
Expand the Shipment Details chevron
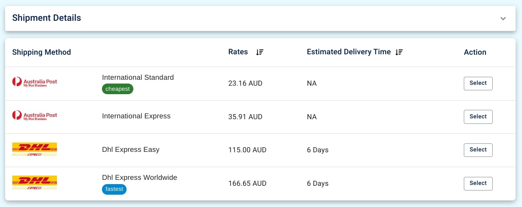point(503,18)
